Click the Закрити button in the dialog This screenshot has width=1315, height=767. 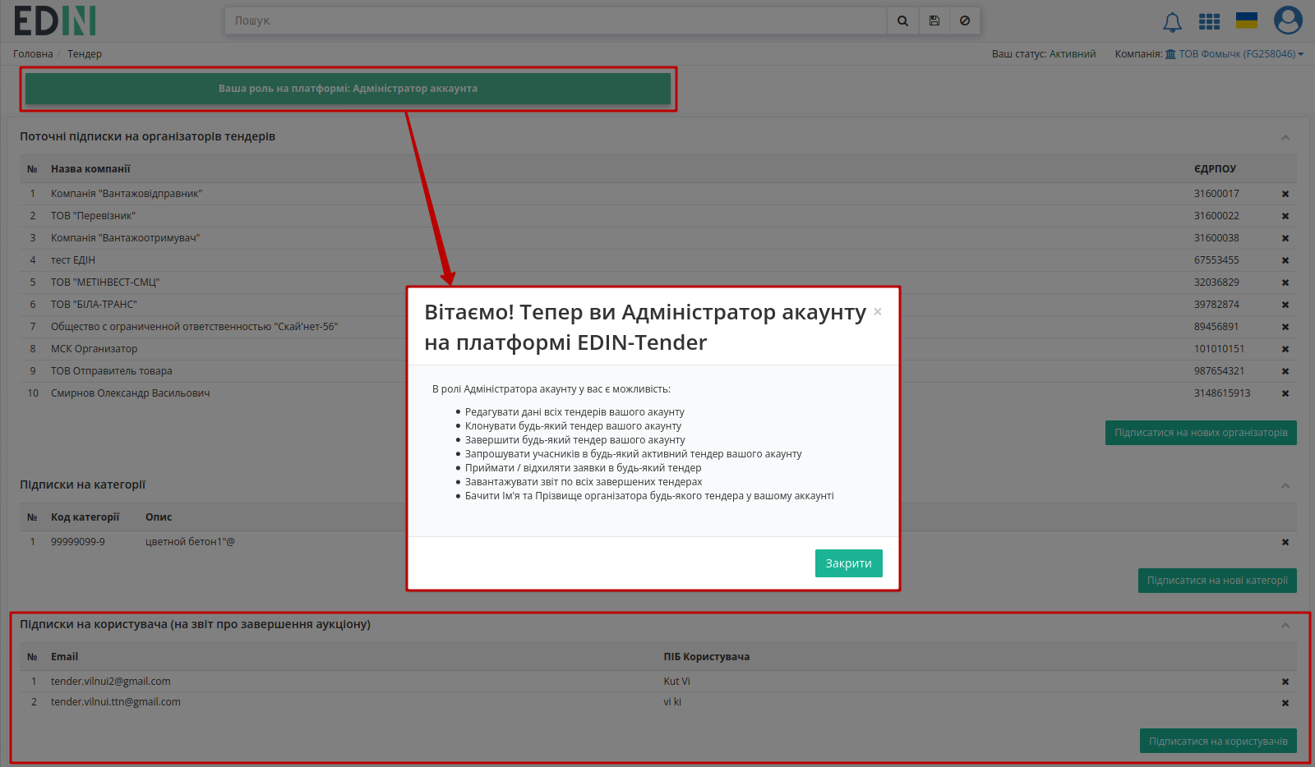(849, 563)
